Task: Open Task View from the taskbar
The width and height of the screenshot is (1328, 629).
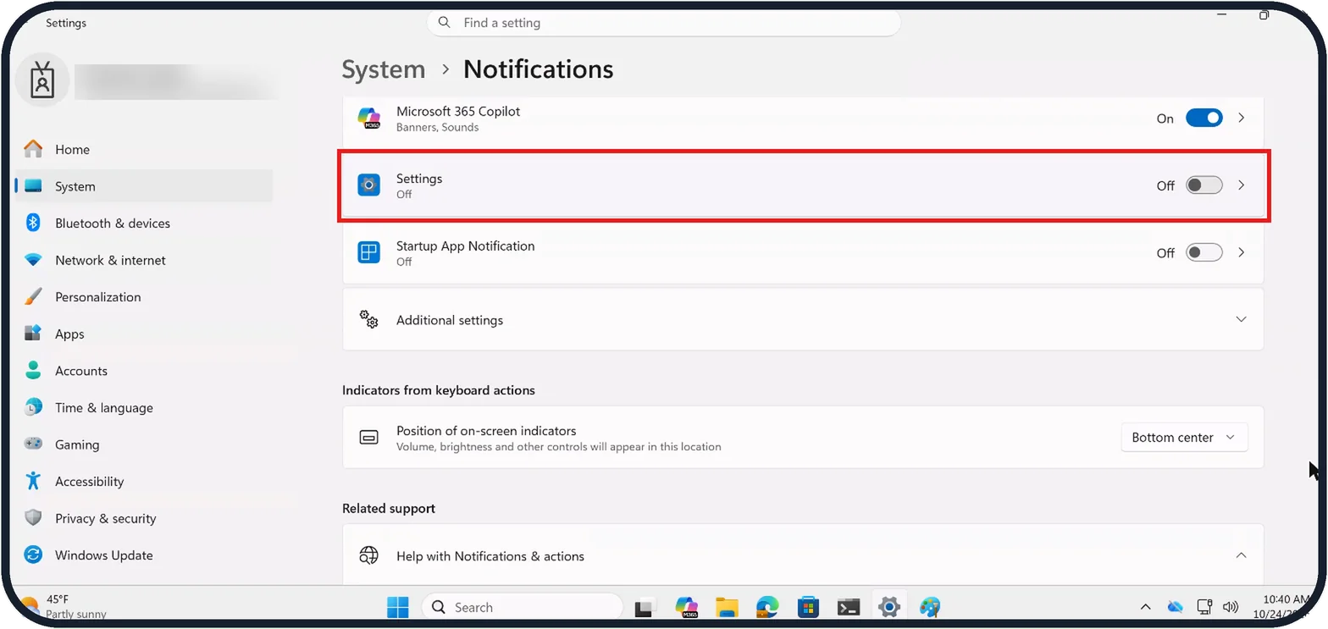Action: tap(645, 607)
